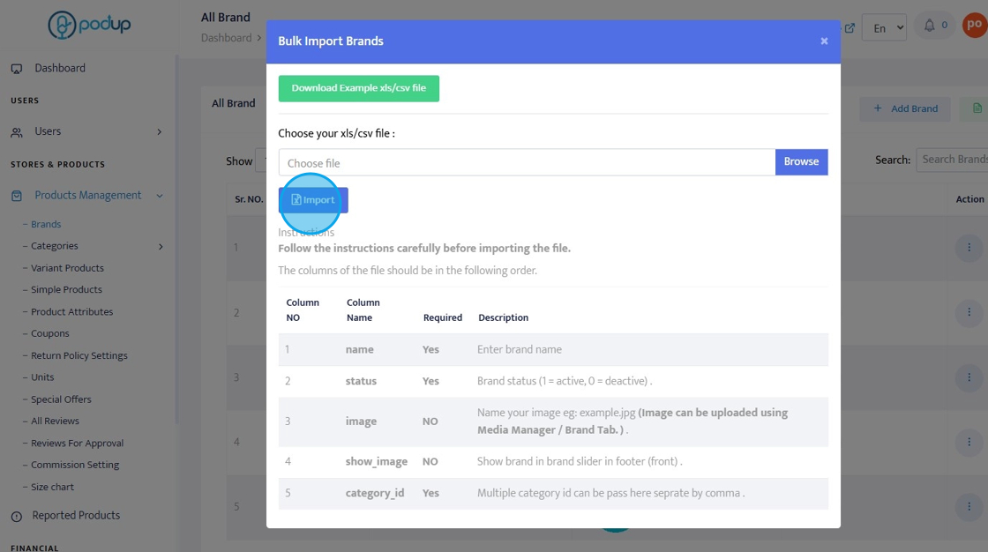Click the Products Management bag icon
The width and height of the screenshot is (988, 552).
(x=17, y=196)
